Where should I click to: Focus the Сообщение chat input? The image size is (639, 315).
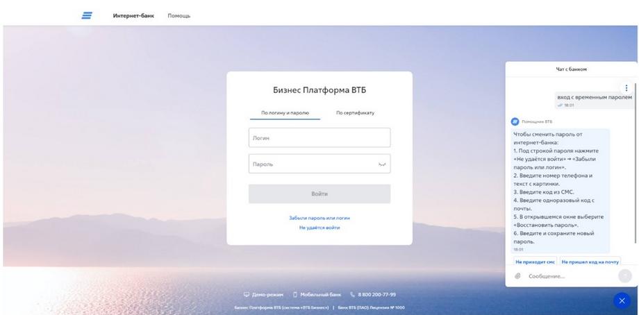570,276
